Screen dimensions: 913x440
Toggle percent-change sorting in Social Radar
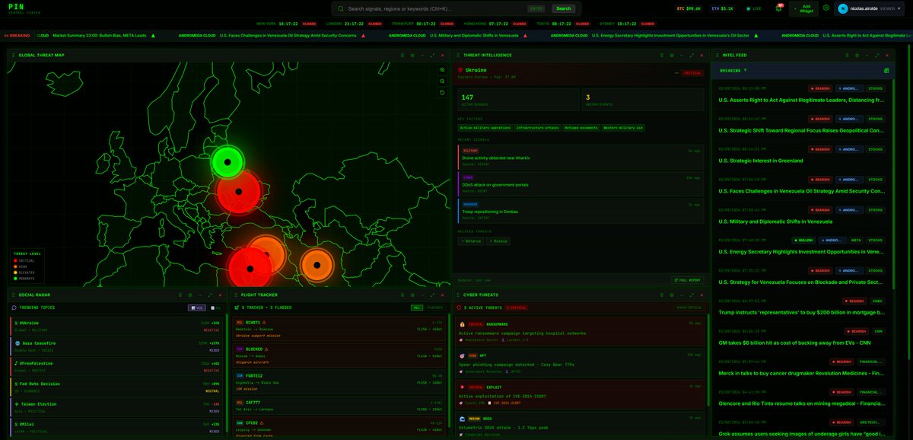tap(215, 308)
